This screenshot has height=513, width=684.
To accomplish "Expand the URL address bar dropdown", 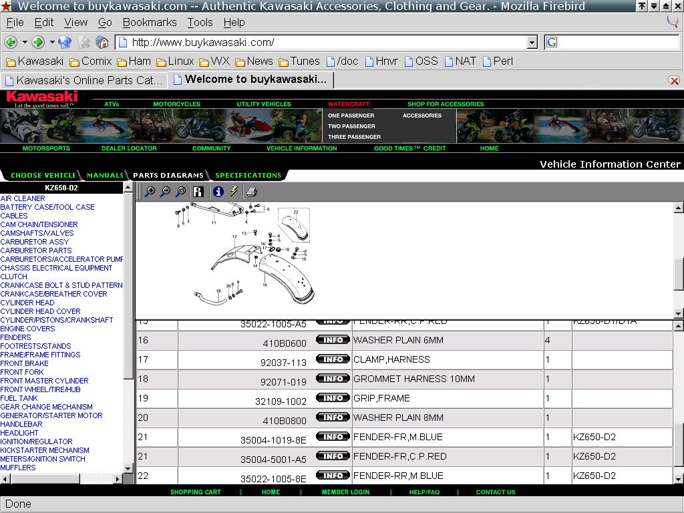I will click(x=532, y=42).
